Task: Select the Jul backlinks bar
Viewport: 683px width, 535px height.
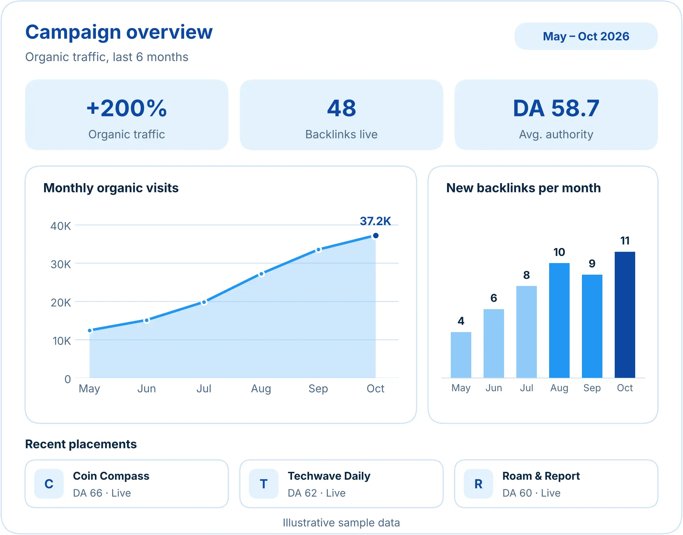Action: tap(527, 332)
